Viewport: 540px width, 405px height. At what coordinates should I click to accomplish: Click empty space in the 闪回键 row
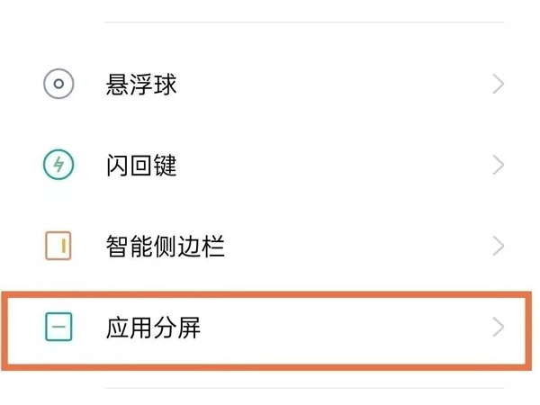pyautogui.click(x=342, y=166)
